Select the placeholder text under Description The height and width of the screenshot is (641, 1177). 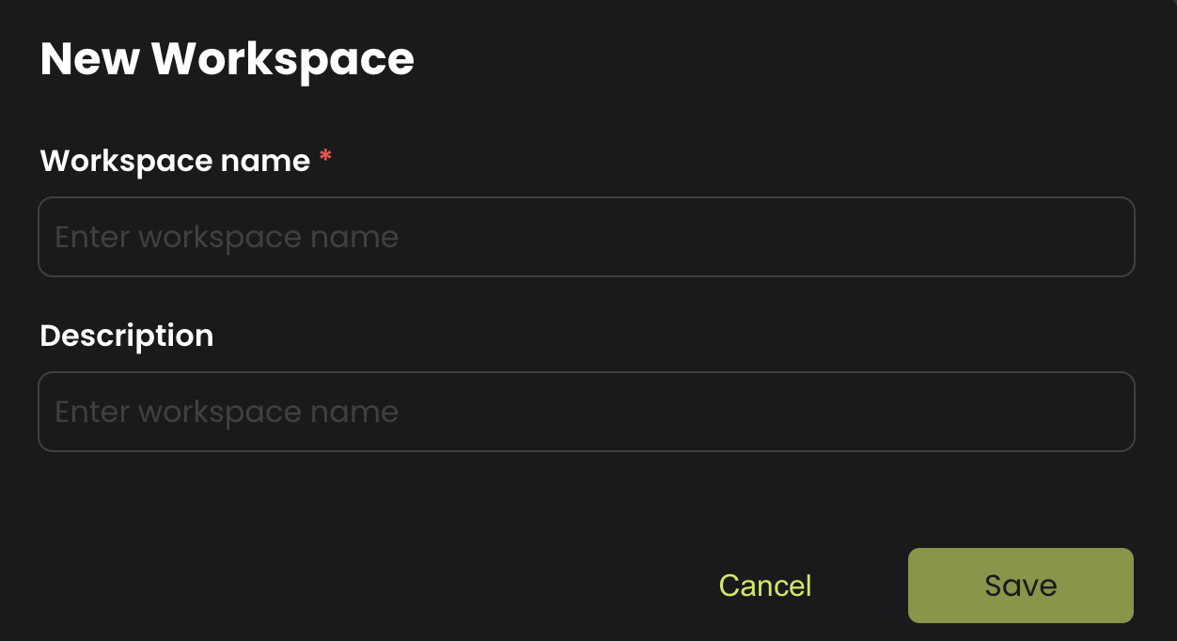pos(227,412)
